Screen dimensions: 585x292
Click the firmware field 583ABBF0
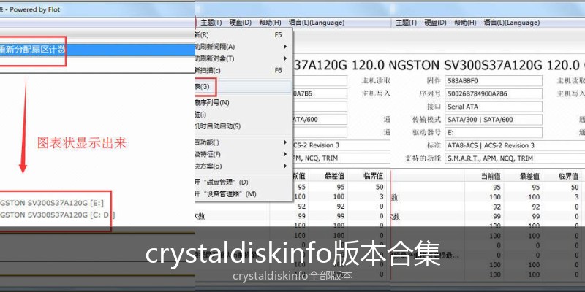point(493,81)
